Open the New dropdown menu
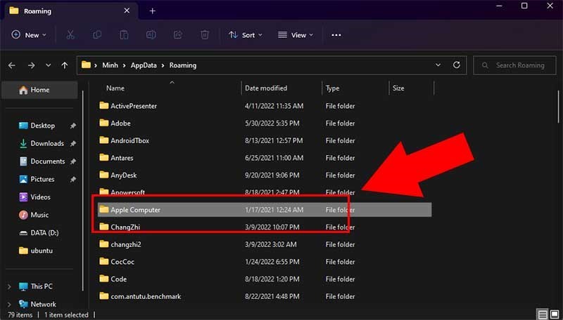563x320 pixels. 29,34
